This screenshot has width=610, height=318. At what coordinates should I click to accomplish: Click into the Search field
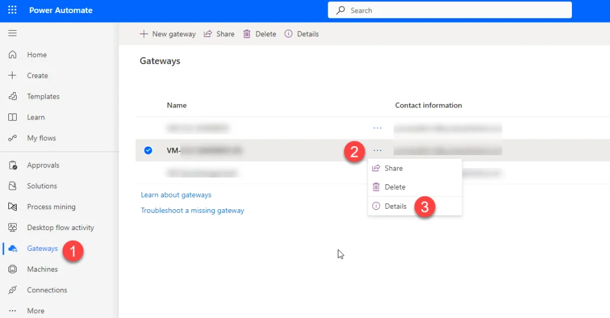click(x=450, y=10)
